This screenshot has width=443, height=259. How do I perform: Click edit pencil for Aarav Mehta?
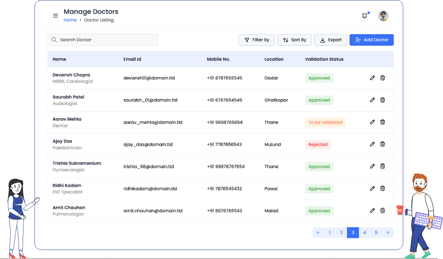[x=373, y=122]
